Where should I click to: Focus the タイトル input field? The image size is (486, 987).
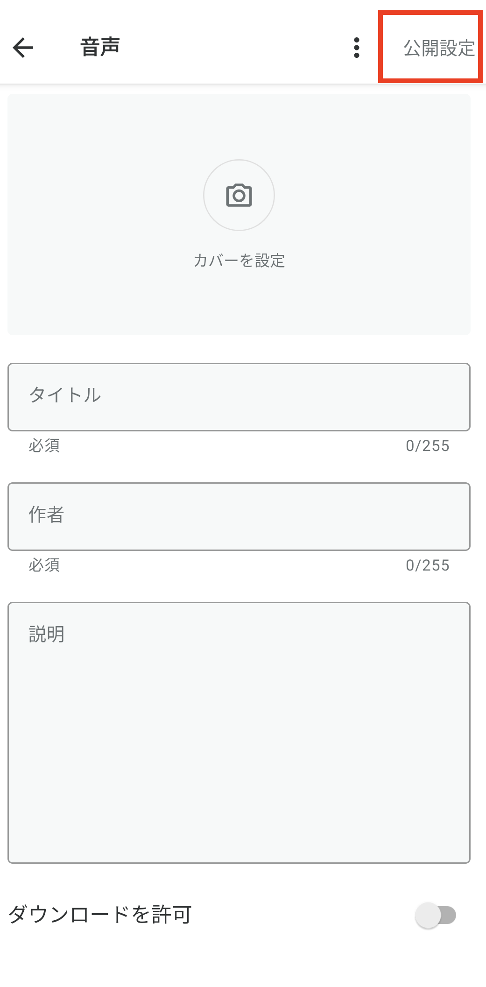coord(239,397)
